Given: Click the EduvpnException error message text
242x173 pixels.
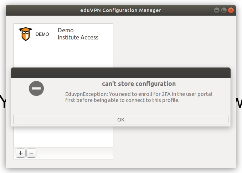Looking at the screenshot, I should tap(139, 97).
